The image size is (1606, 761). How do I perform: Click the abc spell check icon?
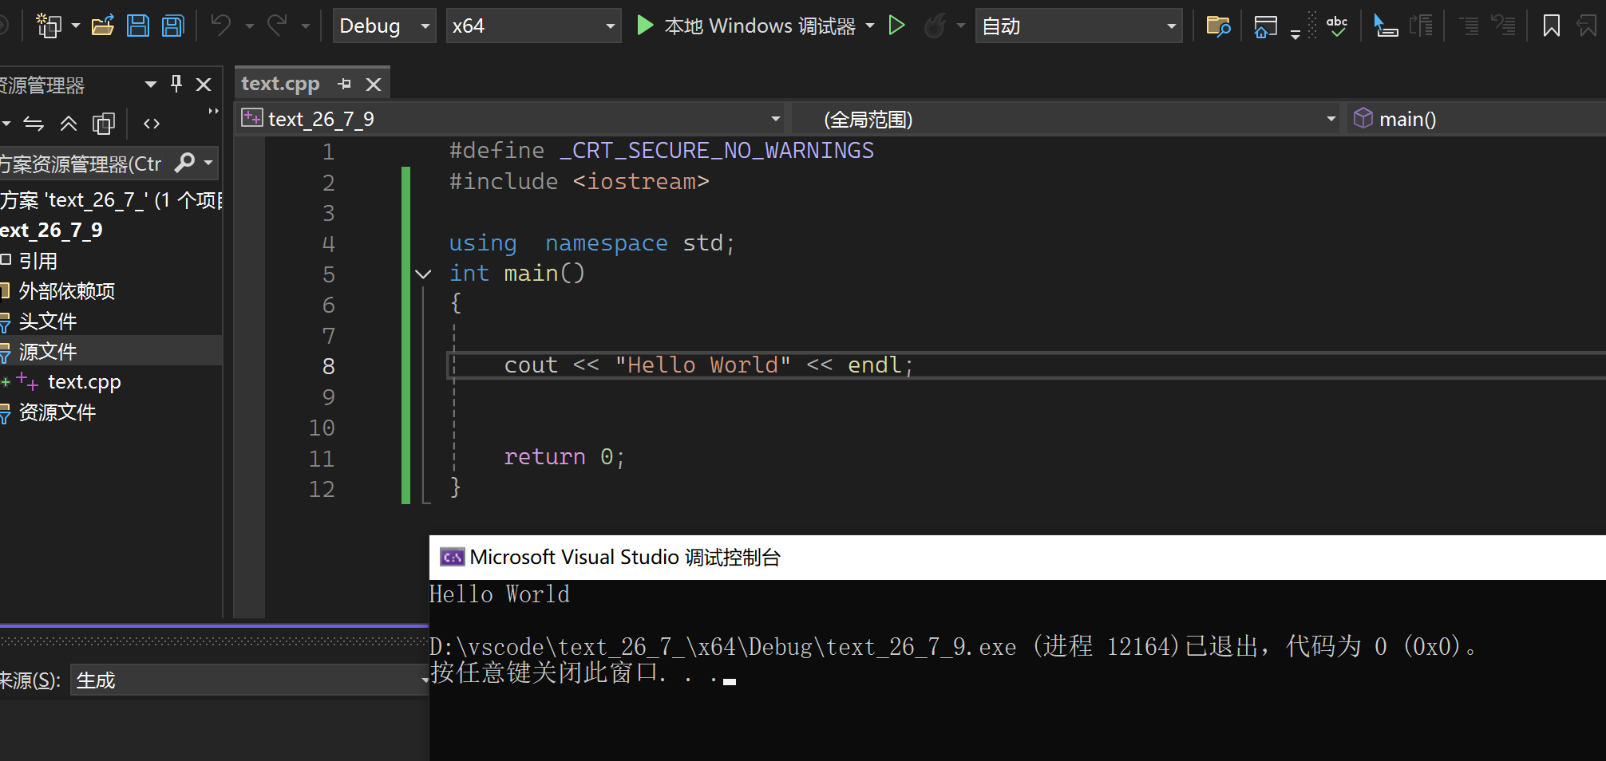[1337, 26]
